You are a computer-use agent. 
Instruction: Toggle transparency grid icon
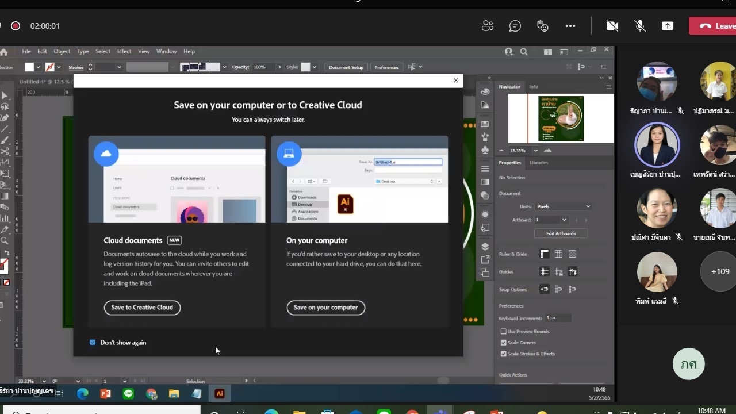coord(572,254)
